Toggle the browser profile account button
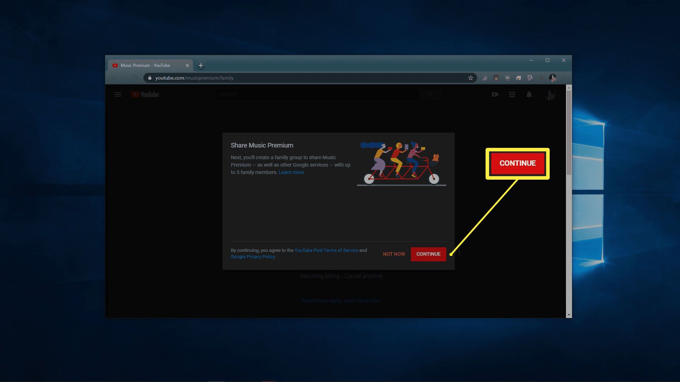The width and height of the screenshot is (680, 382). tap(552, 77)
